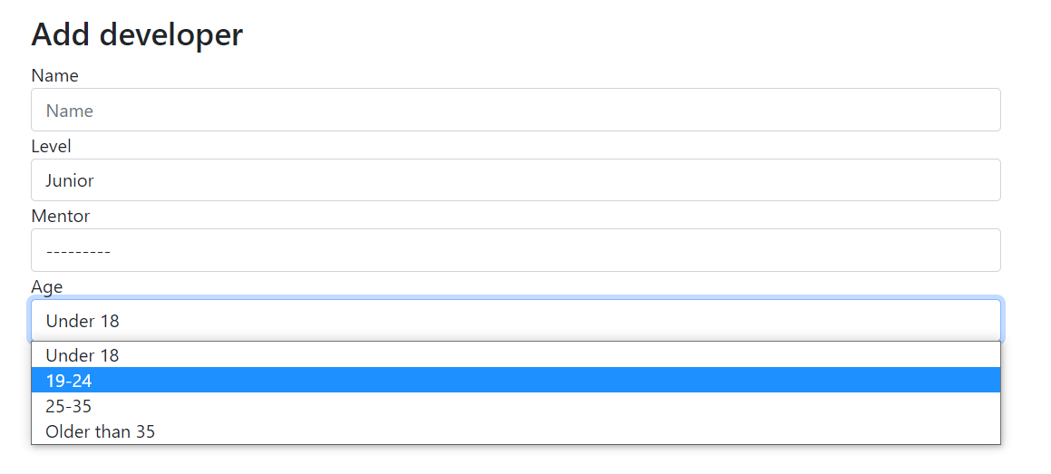The height and width of the screenshot is (474, 1051).
Task: Click the Junior value in Level
Action: click(70, 180)
